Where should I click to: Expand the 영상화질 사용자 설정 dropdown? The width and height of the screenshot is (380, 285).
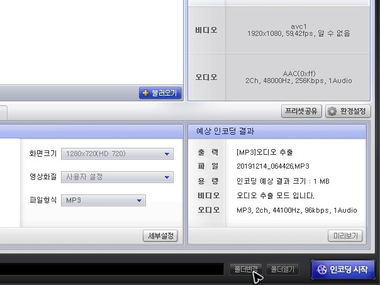(x=117, y=177)
